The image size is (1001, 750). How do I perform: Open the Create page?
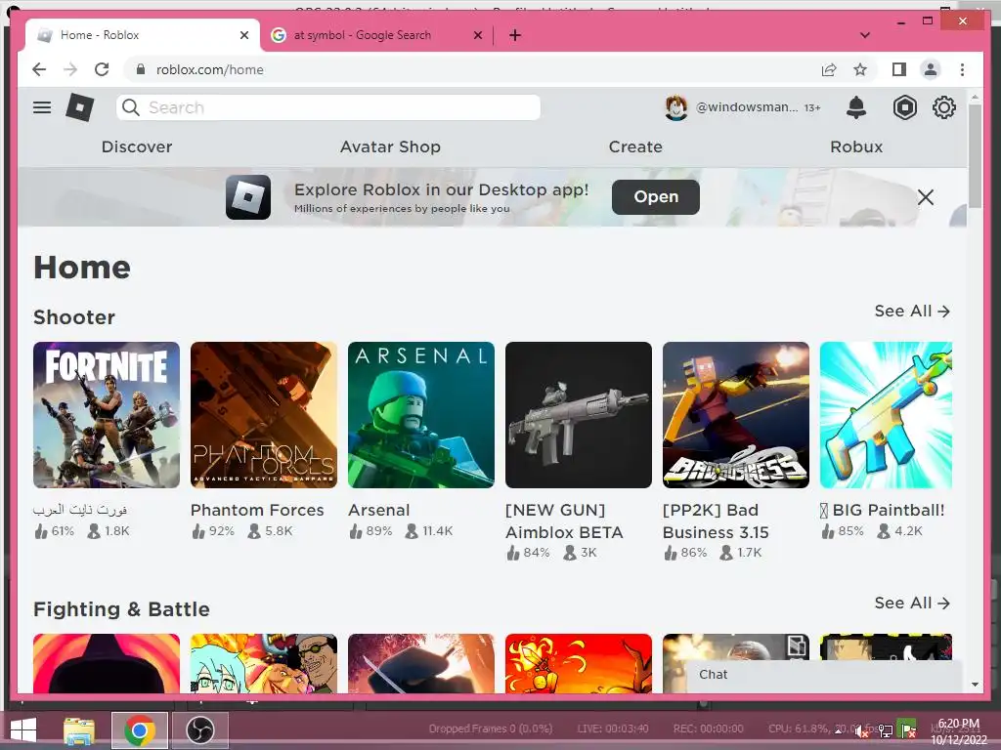pos(635,146)
